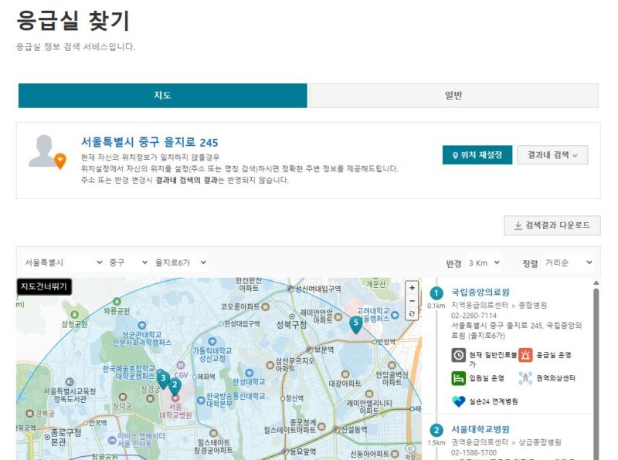Click the clock 현재 일반진료불가 icon
The image size is (618, 460).
tap(458, 355)
